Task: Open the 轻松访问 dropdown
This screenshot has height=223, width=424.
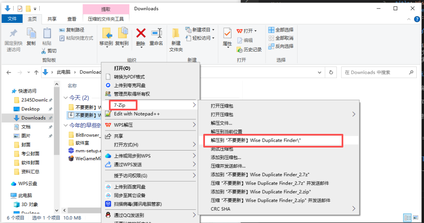Action: (200, 38)
